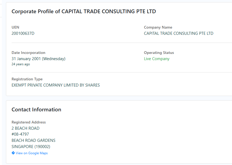This screenshot has width=232, height=165.
Task: Click the SINGAPORE (190002) postal code line
Action: point(31,147)
